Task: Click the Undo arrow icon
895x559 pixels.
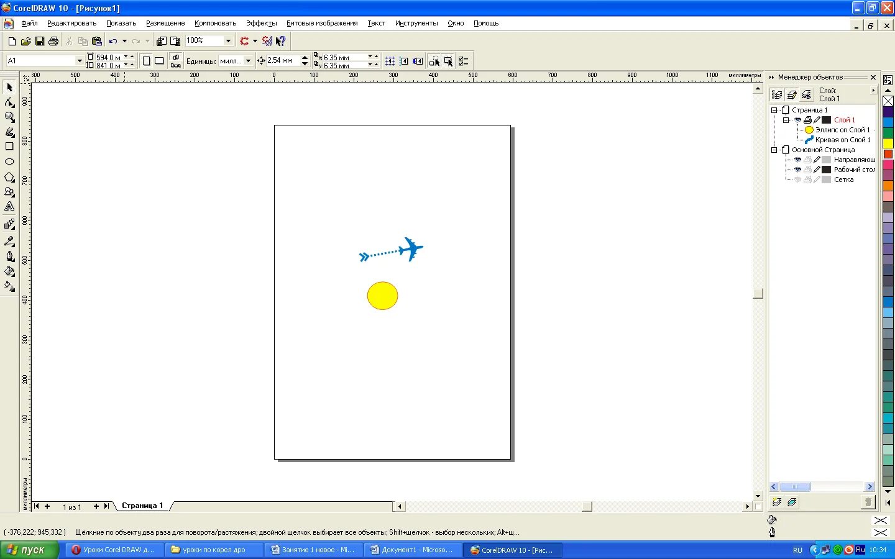Action: (113, 41)
